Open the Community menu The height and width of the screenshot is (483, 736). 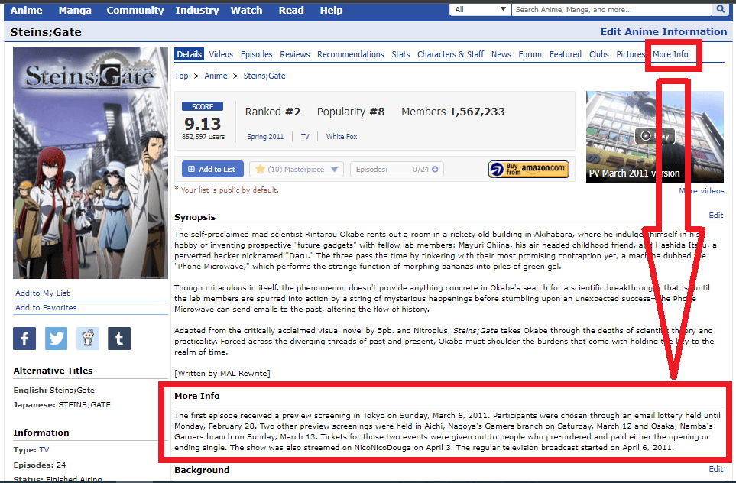coord(135,10)
